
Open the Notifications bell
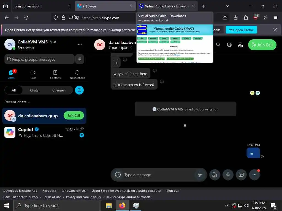click(x=77, y=74)
